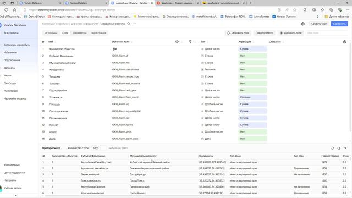Expand the preview panel with the diagonal arrows icon

332,148
